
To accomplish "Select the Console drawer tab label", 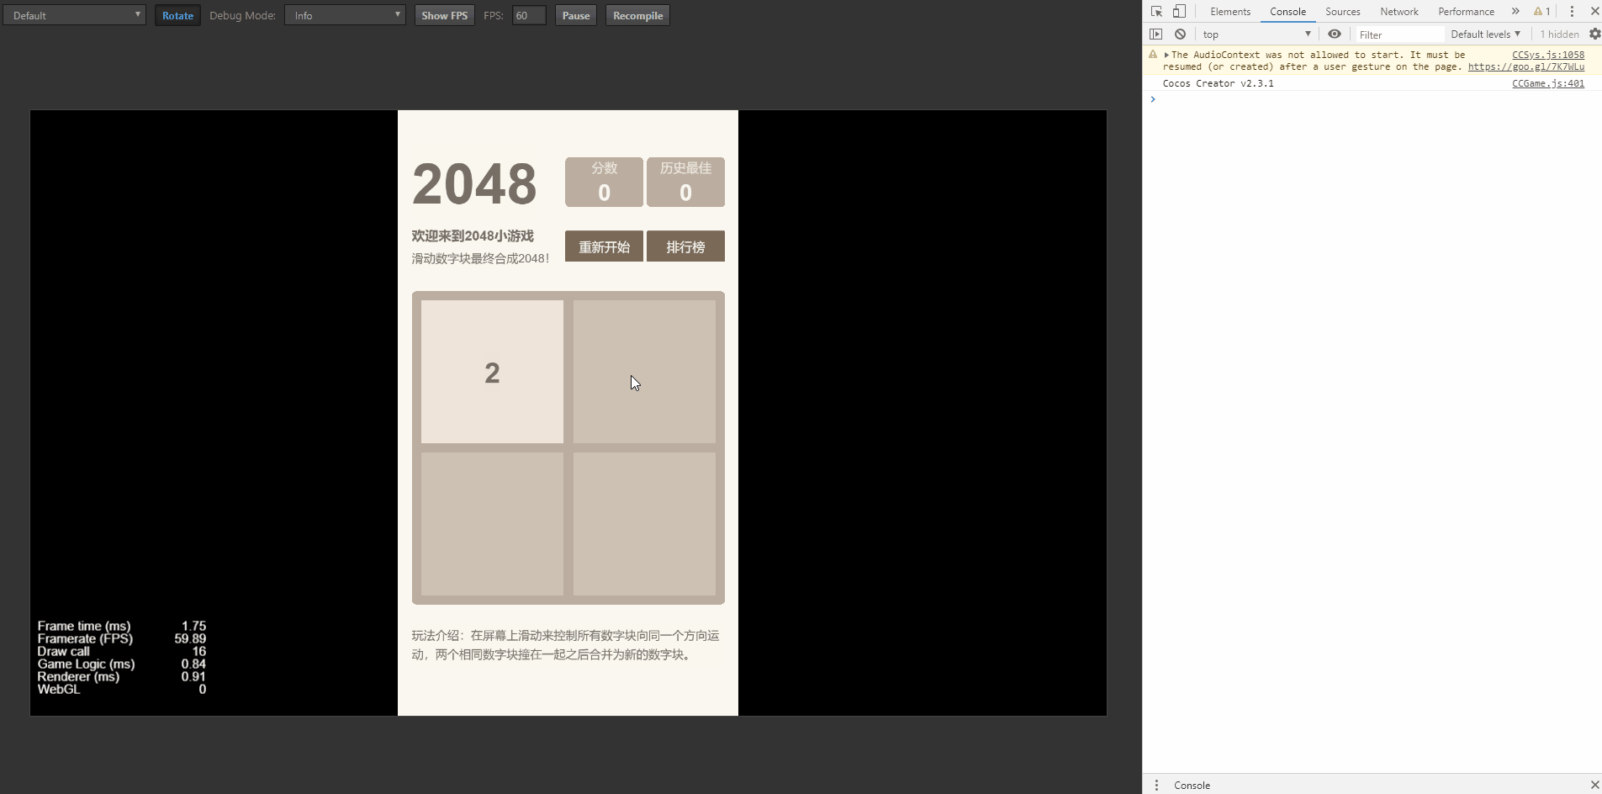I will [x=1192, y=785].
